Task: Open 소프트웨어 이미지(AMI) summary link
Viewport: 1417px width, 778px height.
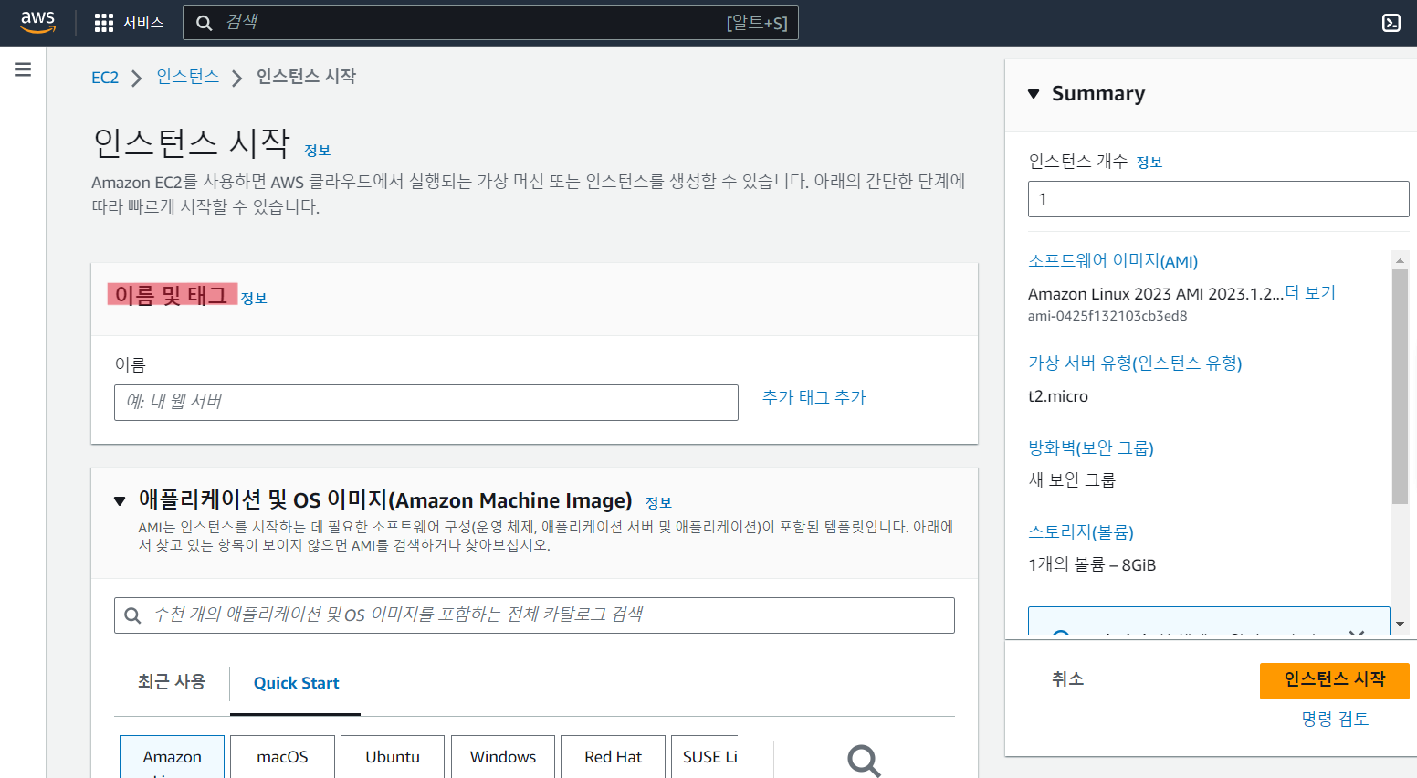Action: [1113, 261]
